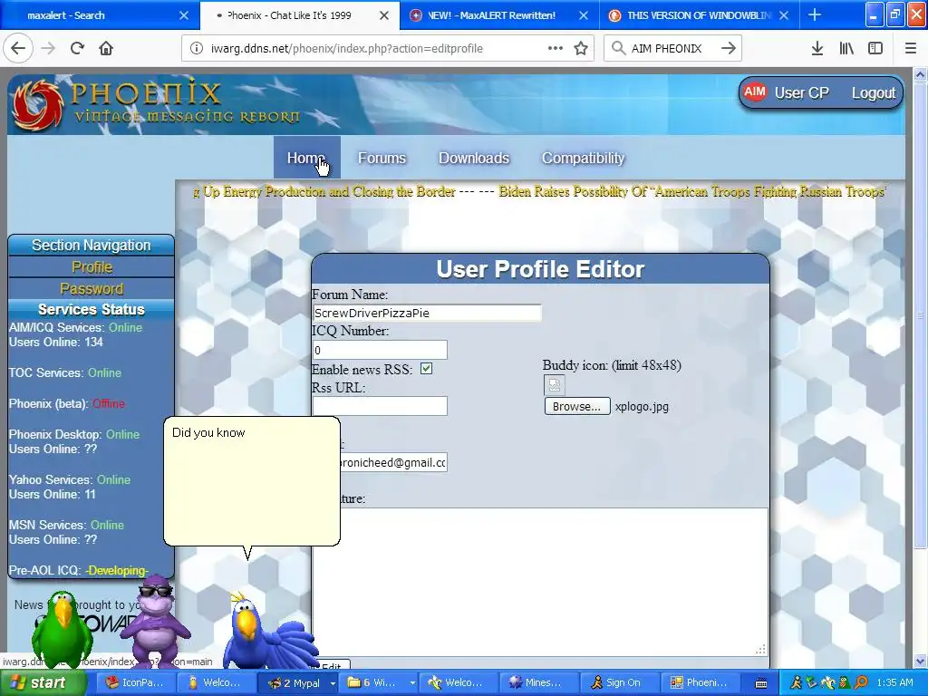Viewport: 928px width, 696px height.
Task: Select Profile in Section Navigation
Action: (x=92, y=267)
